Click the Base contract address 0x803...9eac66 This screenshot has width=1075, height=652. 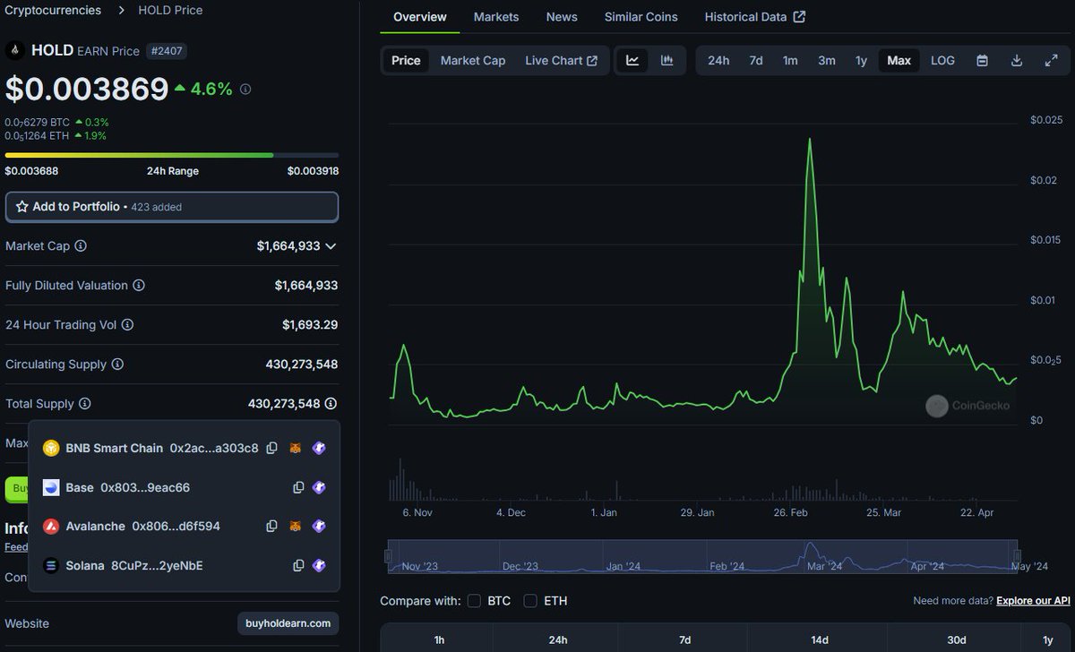(x=145, y=487)
